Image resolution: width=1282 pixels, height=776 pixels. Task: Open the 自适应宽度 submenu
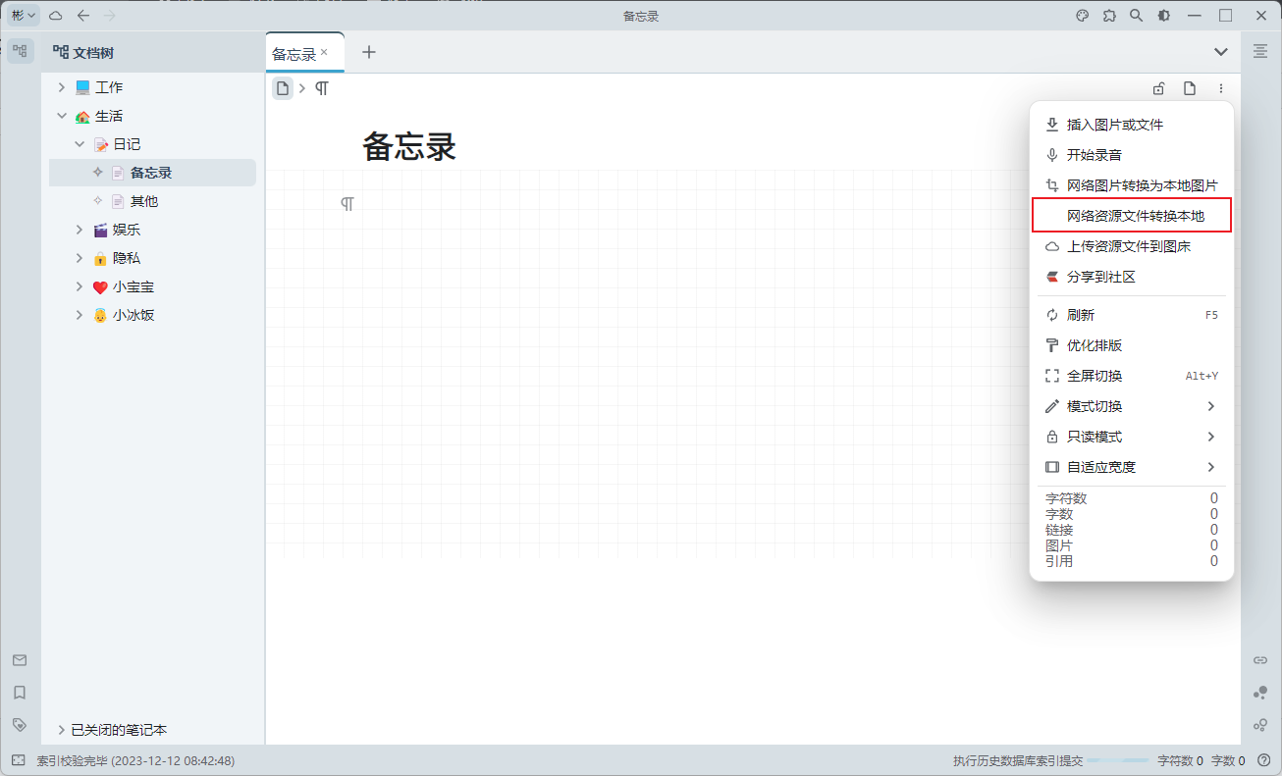click(1132, 467)
